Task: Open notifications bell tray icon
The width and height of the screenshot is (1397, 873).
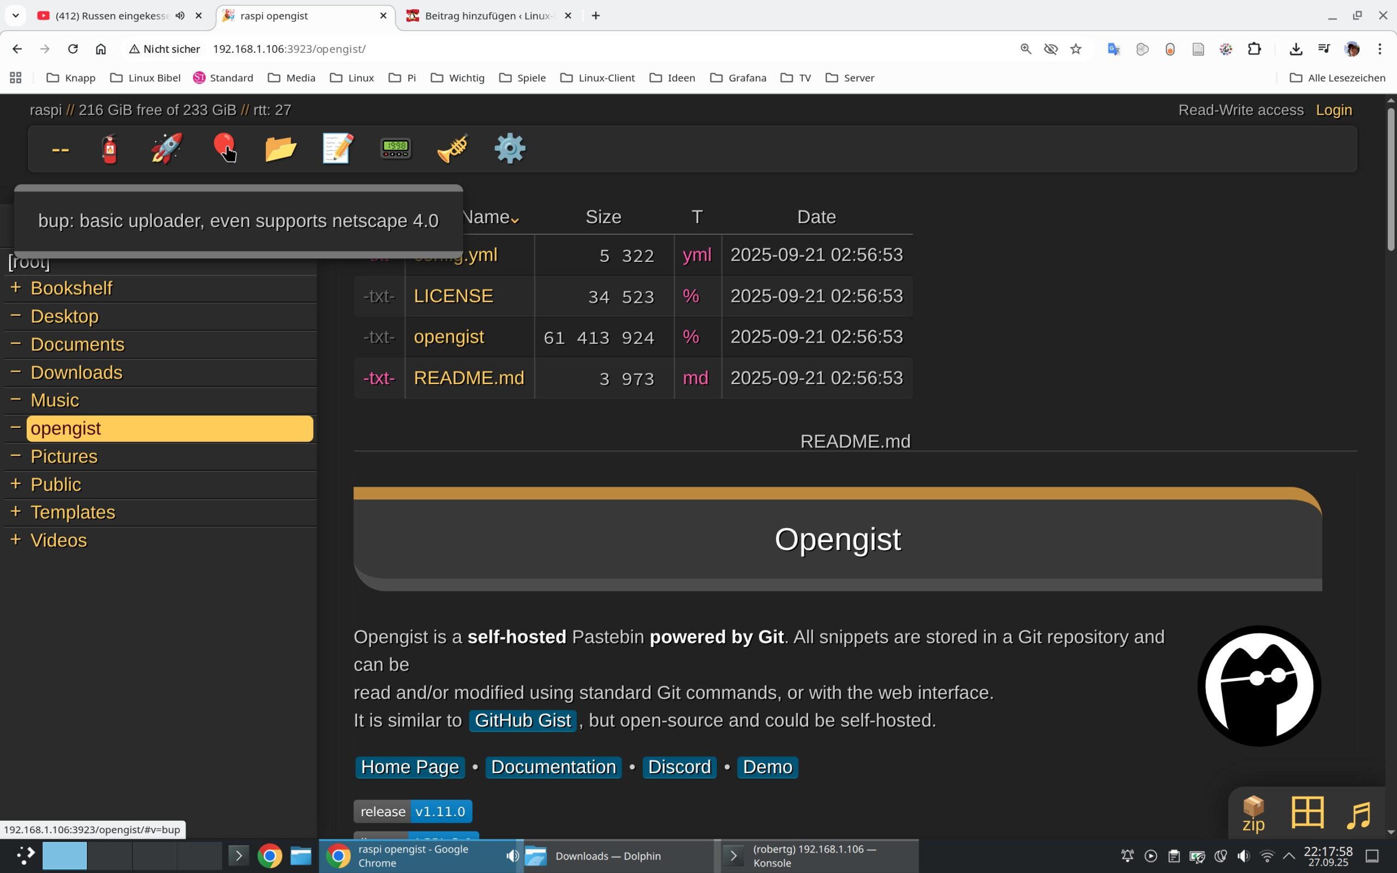Action: pos(1127,856)
